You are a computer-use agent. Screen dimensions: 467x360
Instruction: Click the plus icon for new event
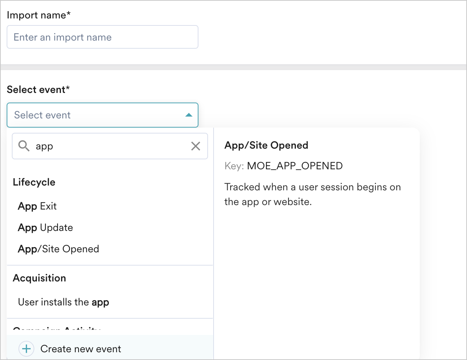pos(27,349)
